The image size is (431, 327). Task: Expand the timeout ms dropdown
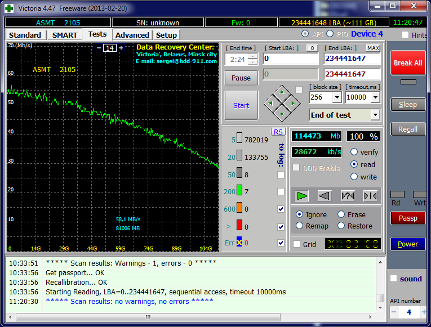[x=376, y=97]
